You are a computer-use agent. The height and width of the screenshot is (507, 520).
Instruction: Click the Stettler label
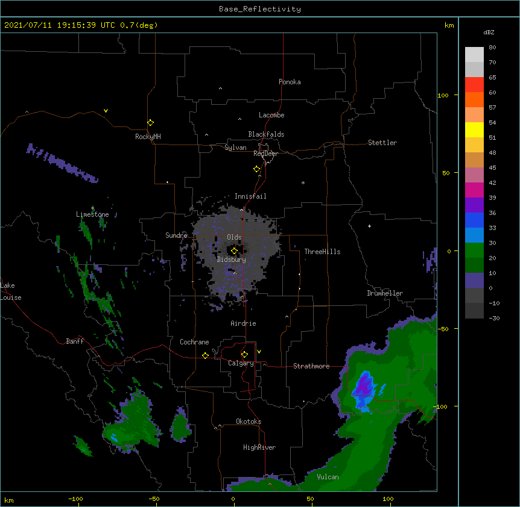coord(382,143)
